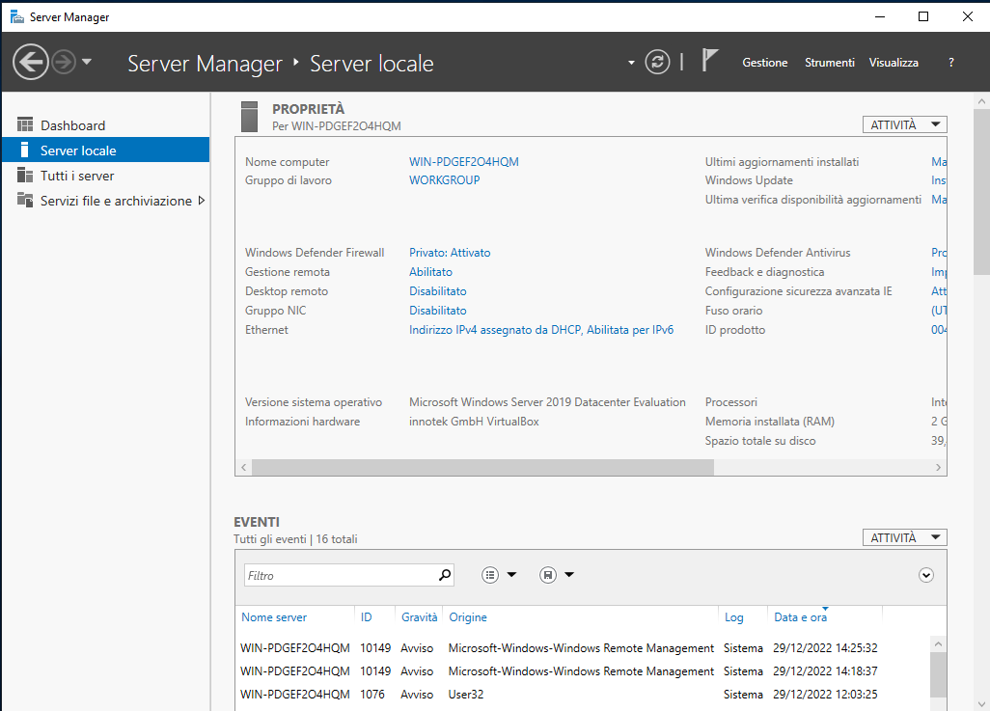Image resolution: width=990 pixels, height=711 pixels.
Task: Sort by the Log column header
Action: point(733,616)
